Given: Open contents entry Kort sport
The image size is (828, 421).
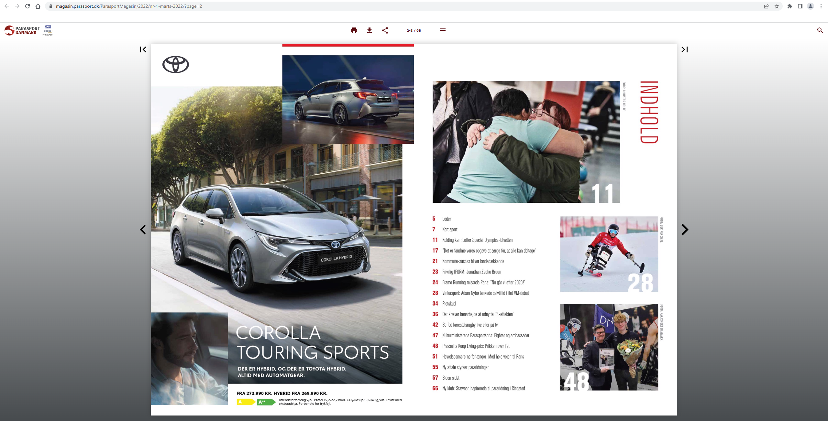Looking at the screenshot, I should [x=449, y=229].
